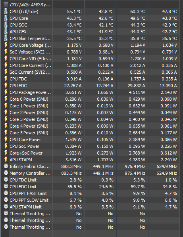
Task: Select the Memory Controller label
Action: click(x=30, y=173)
